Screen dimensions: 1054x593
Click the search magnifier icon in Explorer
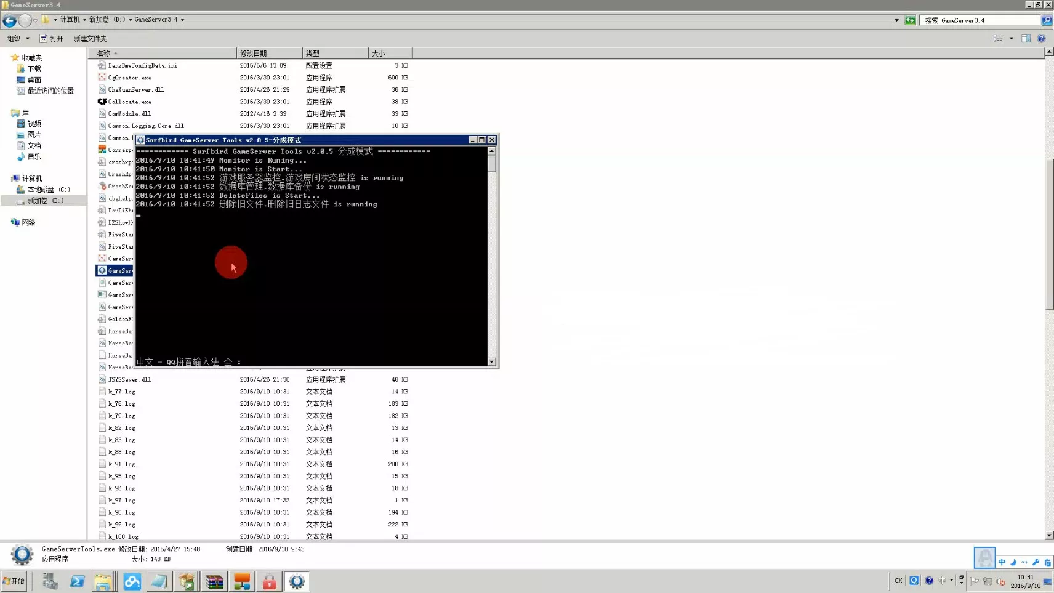tap(1046, 20)
